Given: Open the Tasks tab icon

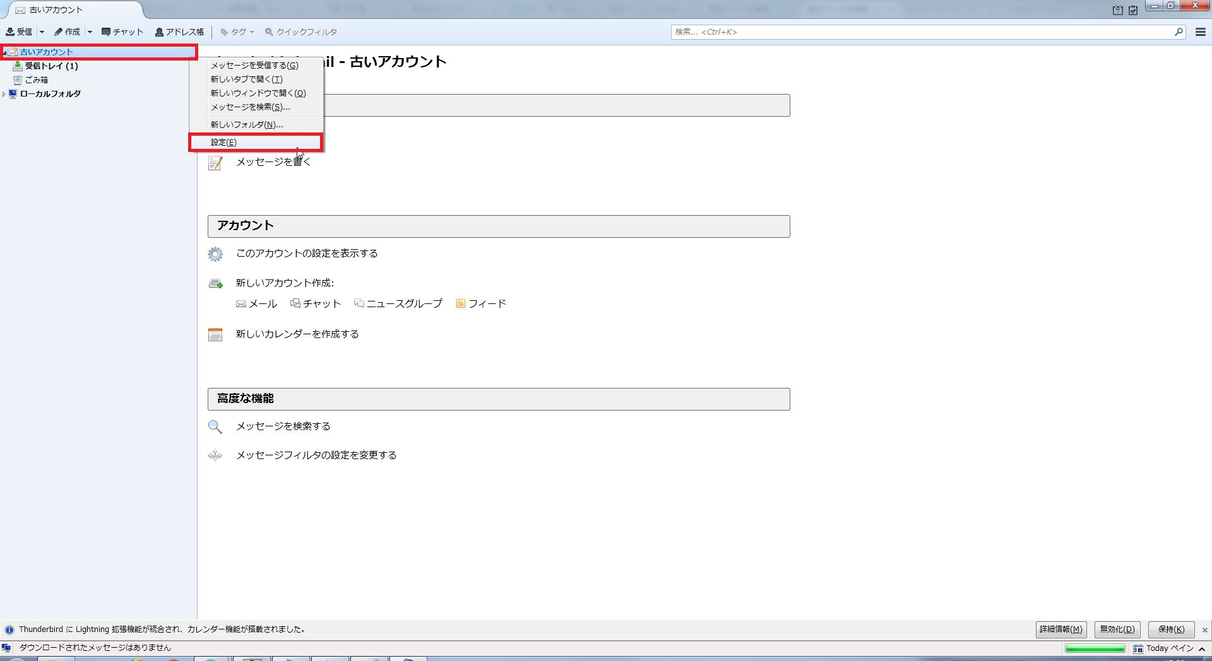Looking at the screenshot, I should pos(1133,10).
